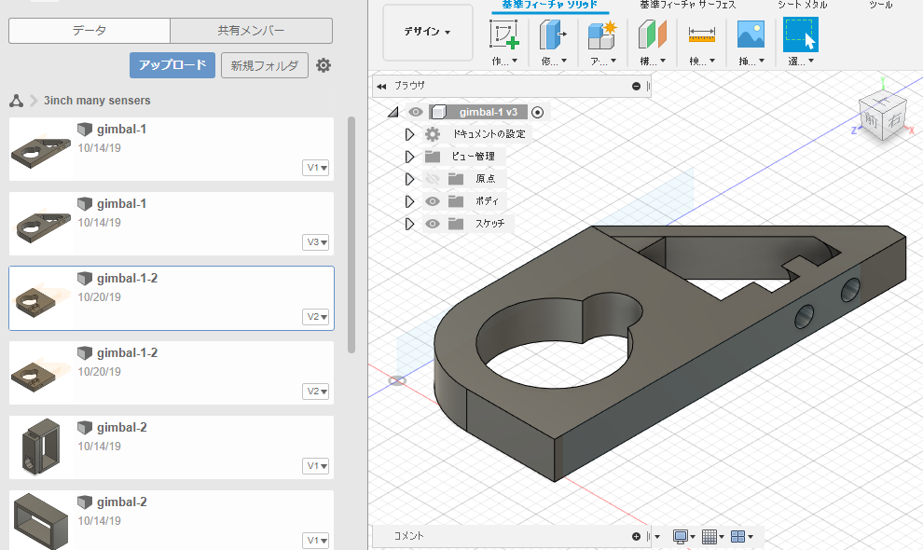This screenshot has width=923, height=550.
Task: Open the 選... select menu dropdown label
Action: (801, 62)
